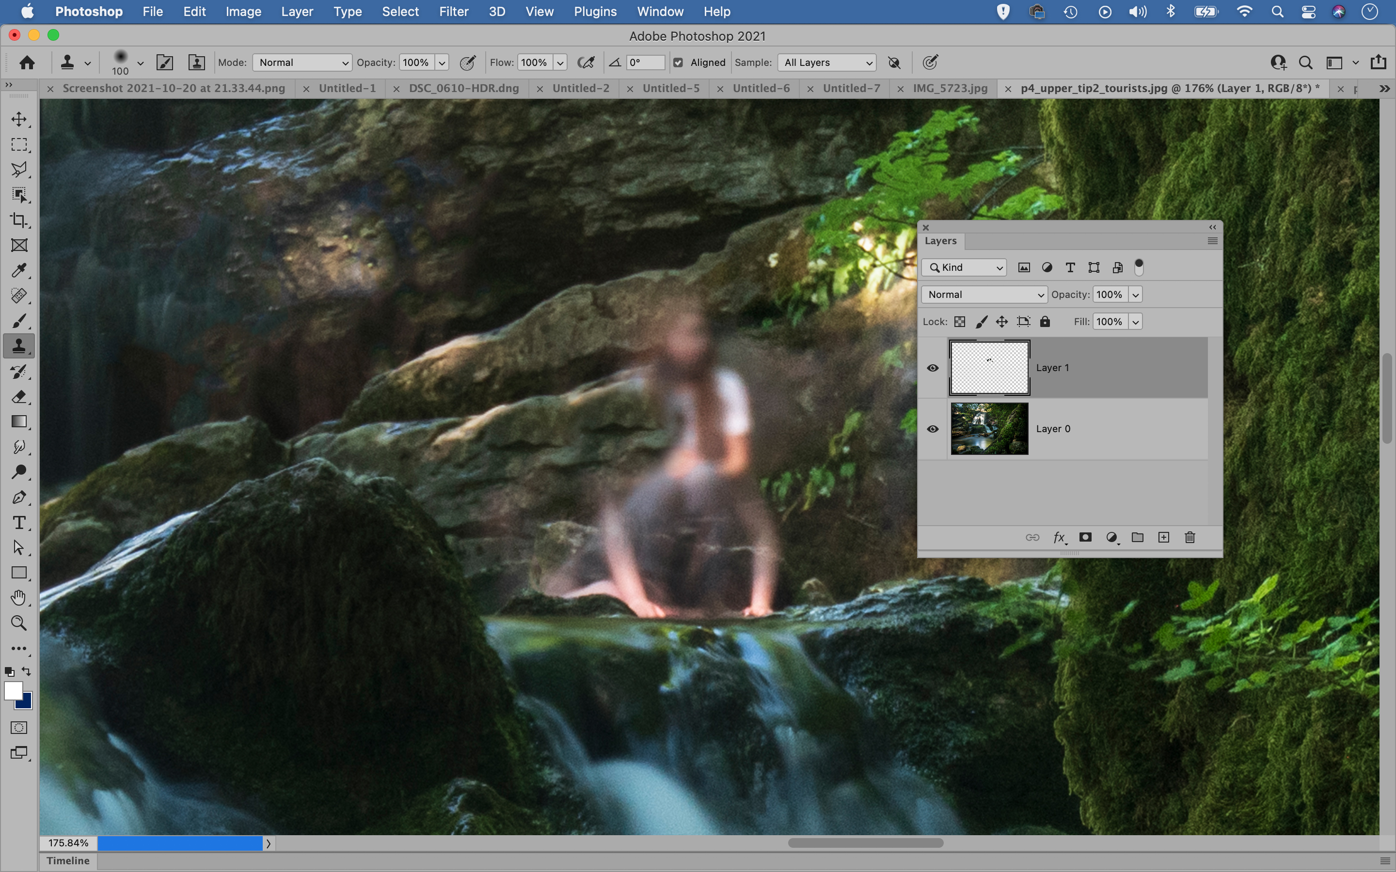Add a layer mask button
1396x872 pixels.
pos(1085,538)
